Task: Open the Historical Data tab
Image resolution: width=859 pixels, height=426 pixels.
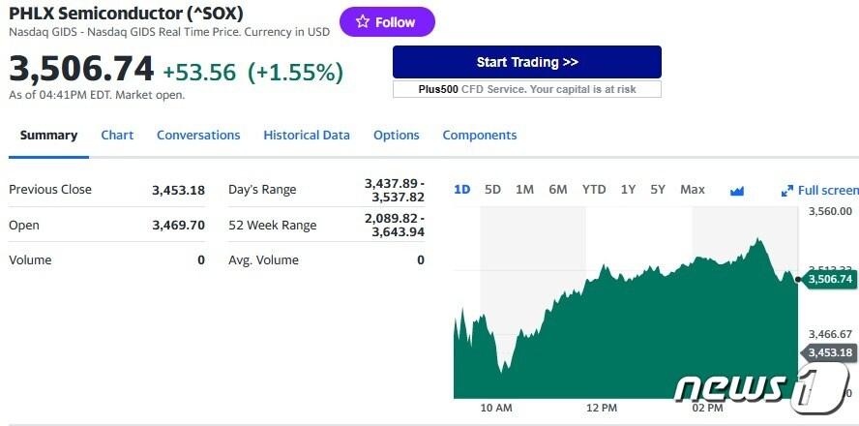Action: click(307, 136)
